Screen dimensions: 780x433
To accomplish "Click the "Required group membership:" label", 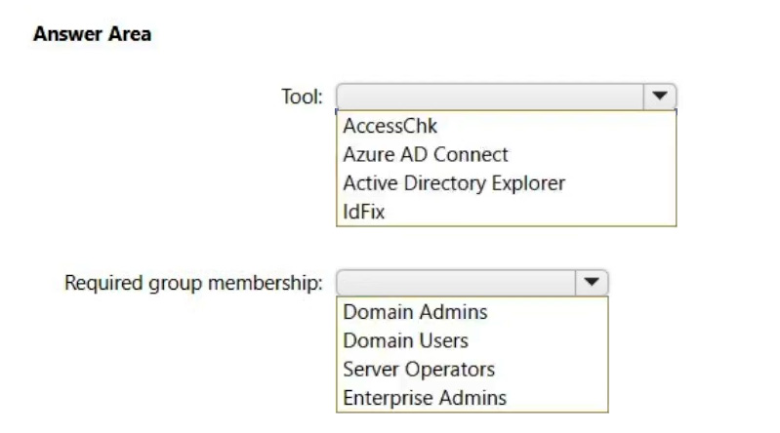I will click(x=193, y=283).
